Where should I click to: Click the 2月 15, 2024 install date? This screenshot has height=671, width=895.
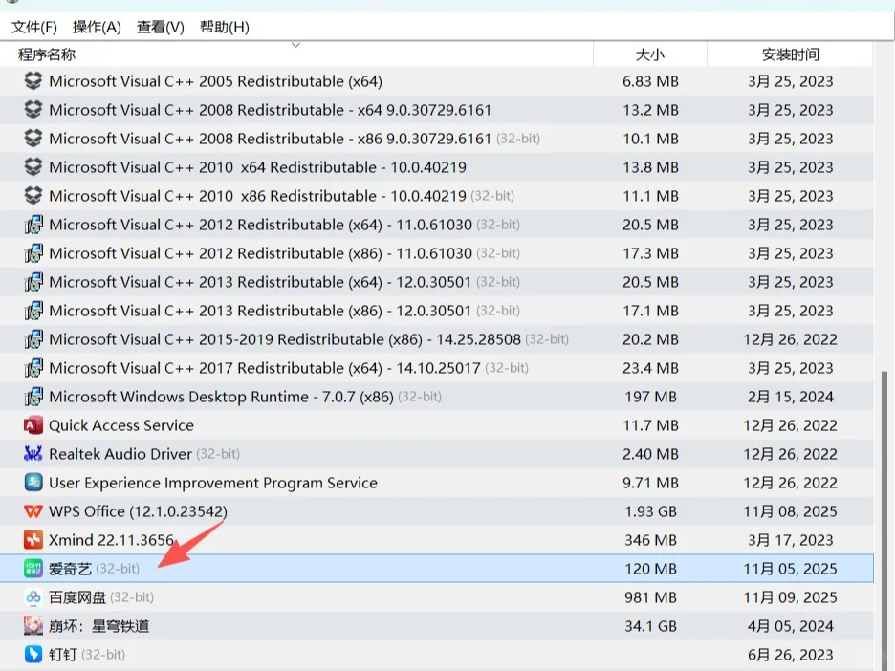pos(790,397)
